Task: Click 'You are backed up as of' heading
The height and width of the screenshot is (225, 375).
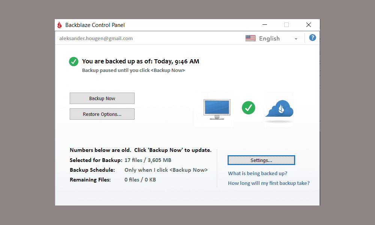Action: (141, 61)
